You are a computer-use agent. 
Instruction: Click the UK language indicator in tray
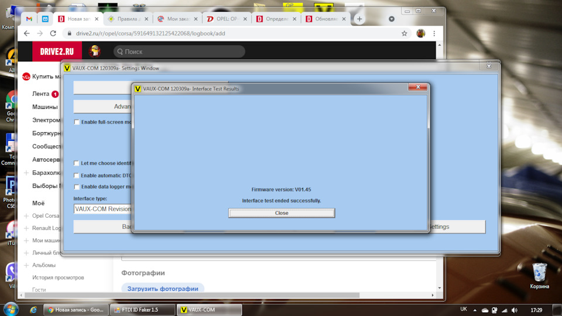pyautogui.click(x=464, y=309)
